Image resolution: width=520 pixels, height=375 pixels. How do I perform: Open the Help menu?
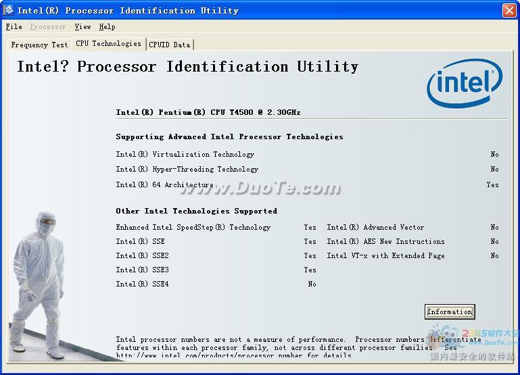pyautogui.click(x=107, y=27)
